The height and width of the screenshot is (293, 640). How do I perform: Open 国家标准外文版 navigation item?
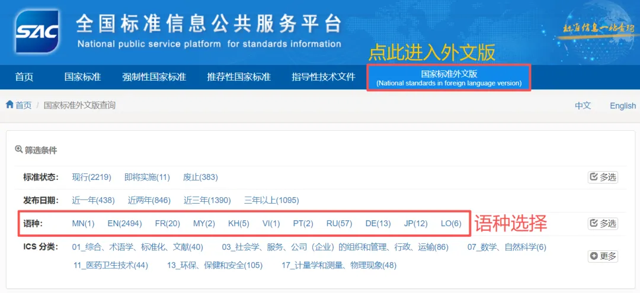pos(449,78)
